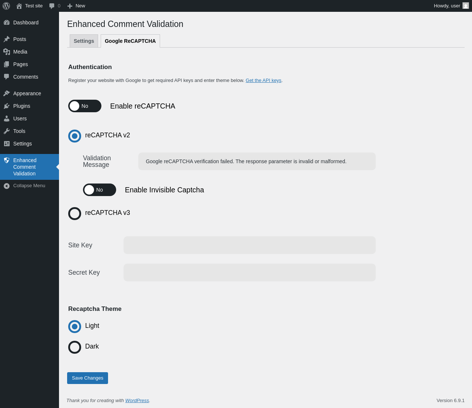Viewport: 472px width, 408px height.
Task: Click the Appearance paintbrush icon
Action: pyautogui.click(x=7, y=93)
